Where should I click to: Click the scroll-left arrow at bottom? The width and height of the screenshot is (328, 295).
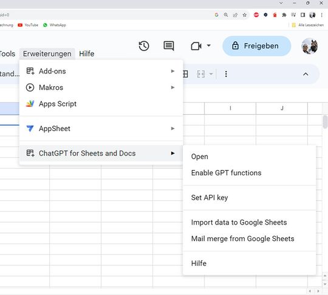[x=310, y=291]
